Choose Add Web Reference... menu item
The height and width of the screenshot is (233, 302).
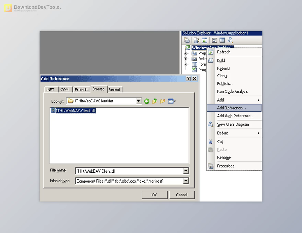coord(234,116)
